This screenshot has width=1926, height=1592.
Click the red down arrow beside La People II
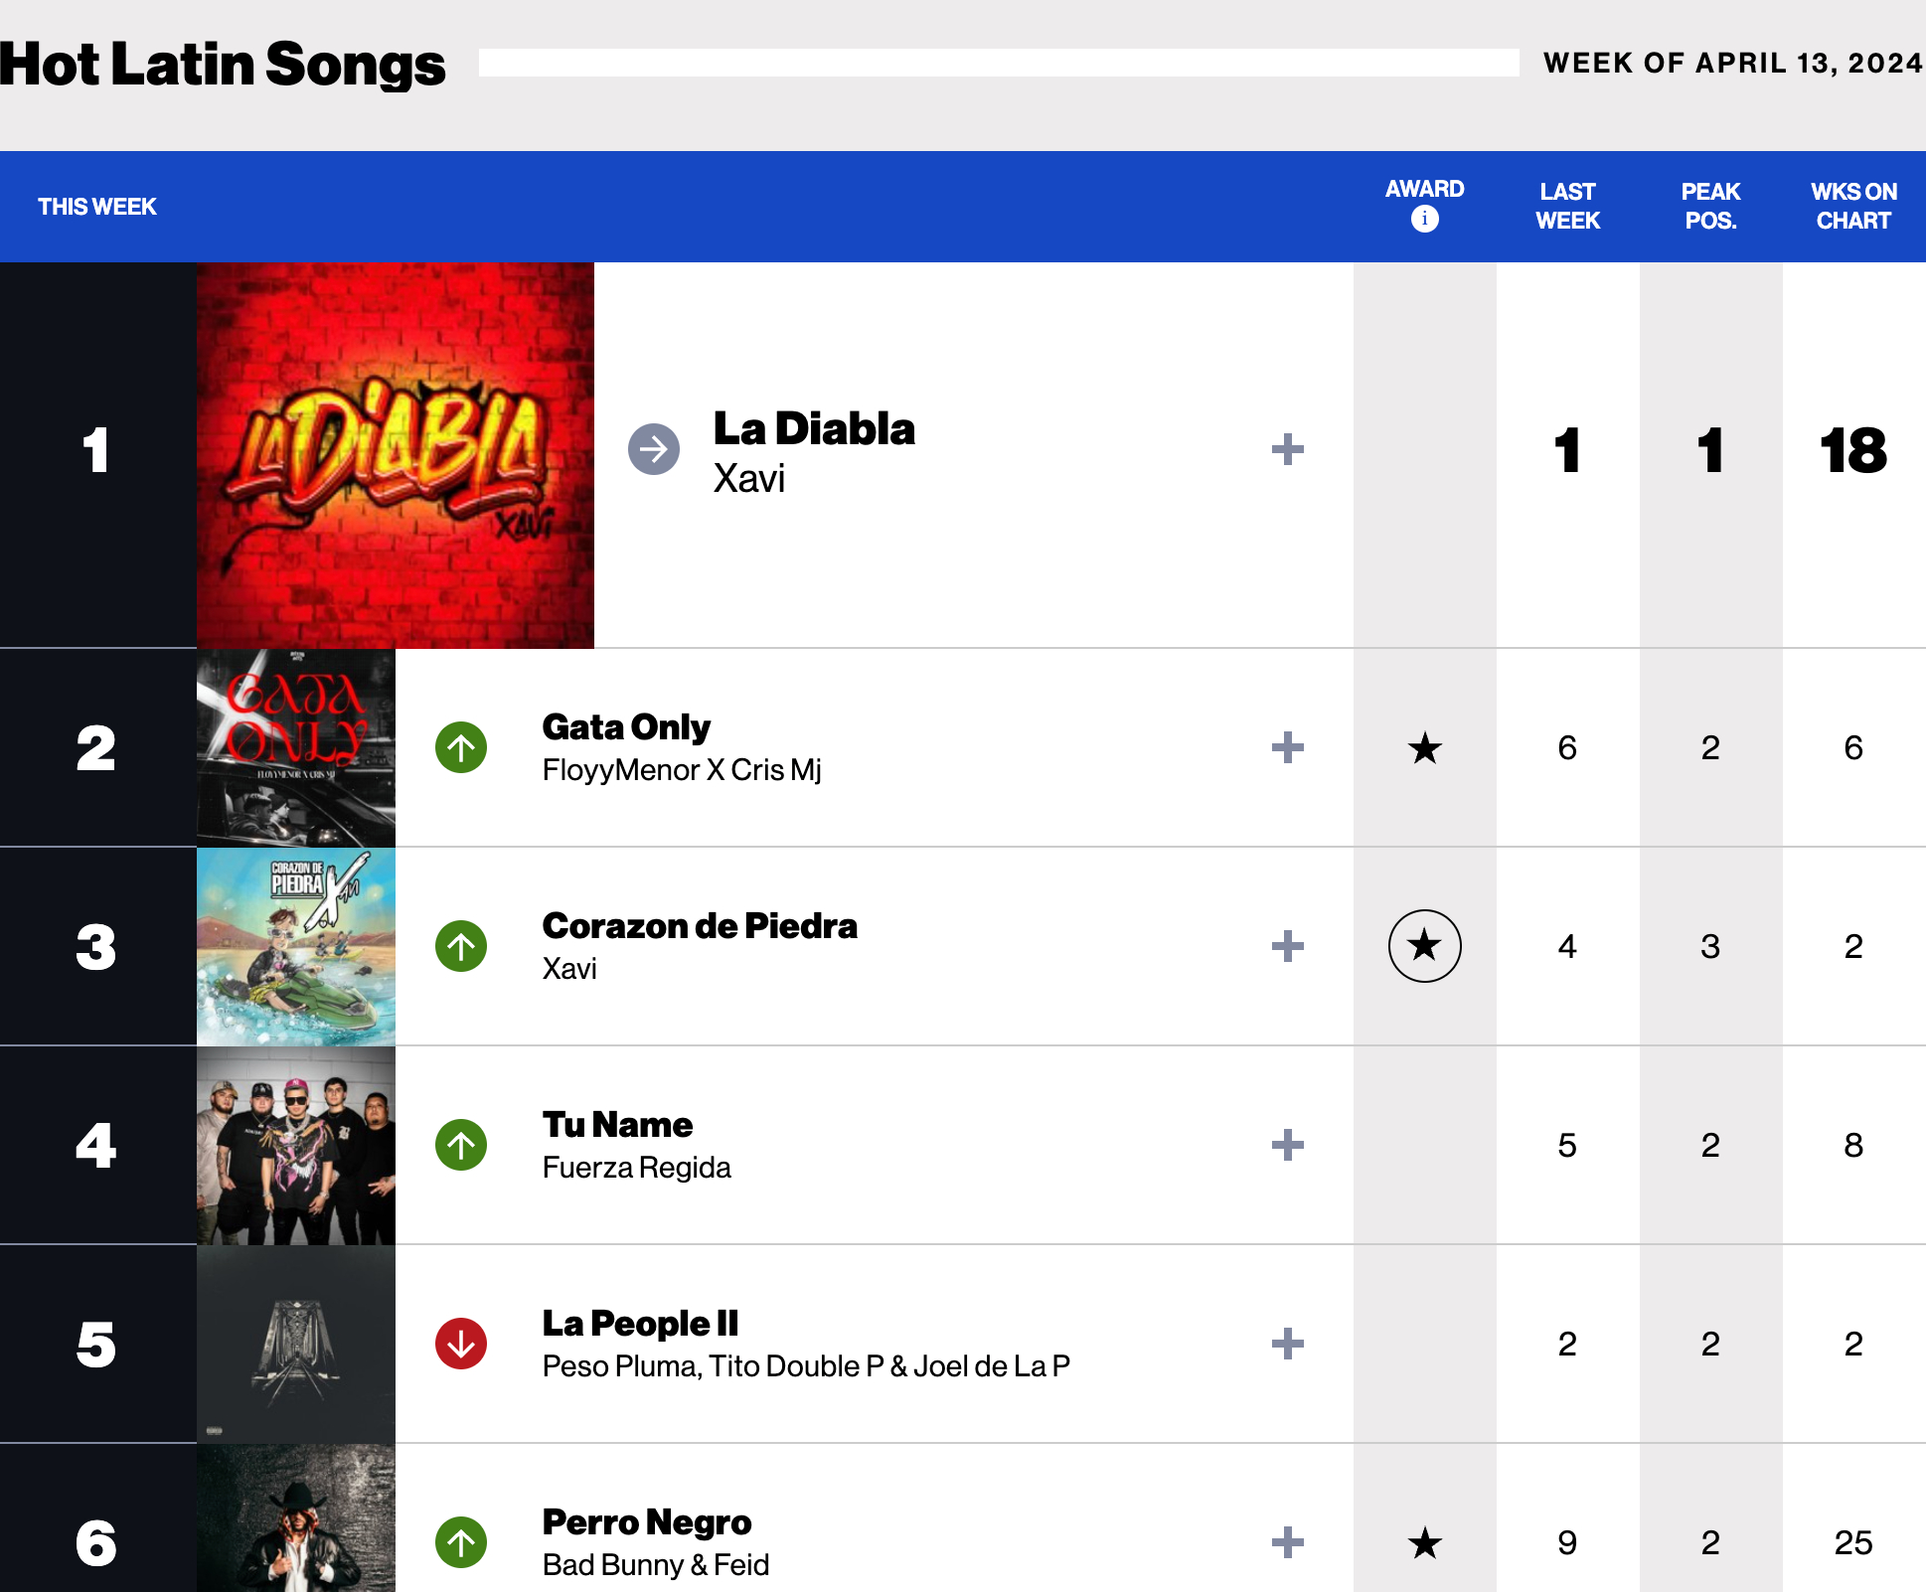coord(459,1345)
